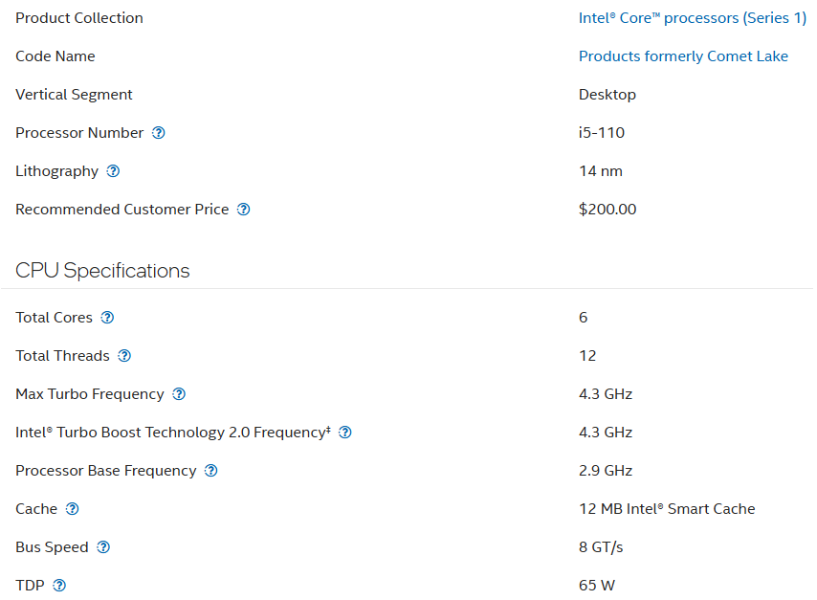Click Turbo Boost Technology 2.0 help icon
817x600 pixels.
point(345,433)
